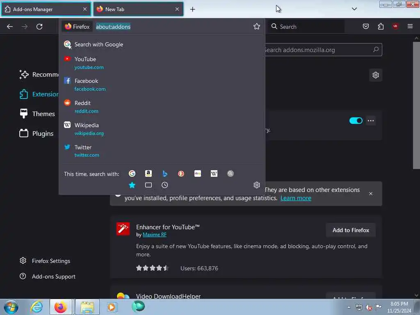Image resolution: width=420 pixels, height=315 pixels.
Task: Open the Windows Start button
Action: pyautogui.click(x=11, y=307)
